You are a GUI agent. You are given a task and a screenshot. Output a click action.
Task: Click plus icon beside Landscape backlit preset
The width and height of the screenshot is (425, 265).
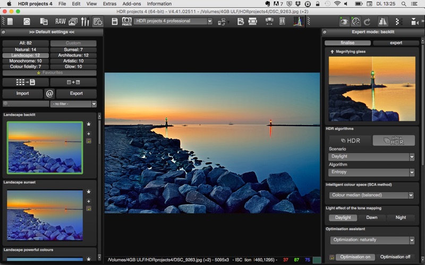[x=89, y=134]
